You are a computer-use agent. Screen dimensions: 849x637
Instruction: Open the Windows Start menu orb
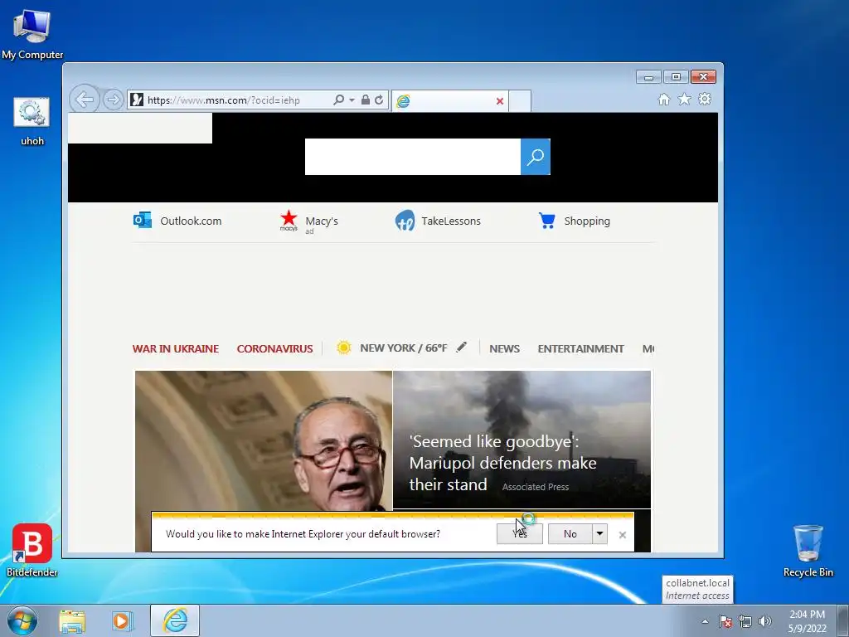[22, 620]
